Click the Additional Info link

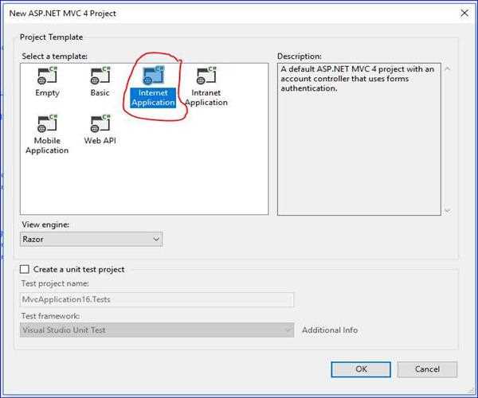pyautogui.click(x=330, y=330)
